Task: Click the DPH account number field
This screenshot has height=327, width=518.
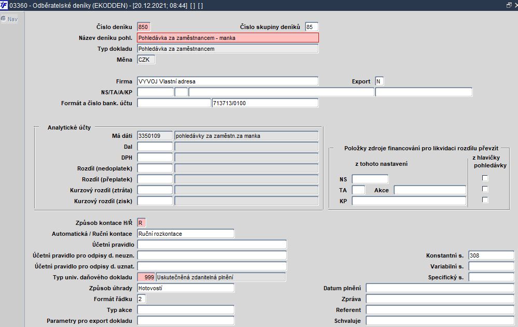Action: tap(155, 158)
